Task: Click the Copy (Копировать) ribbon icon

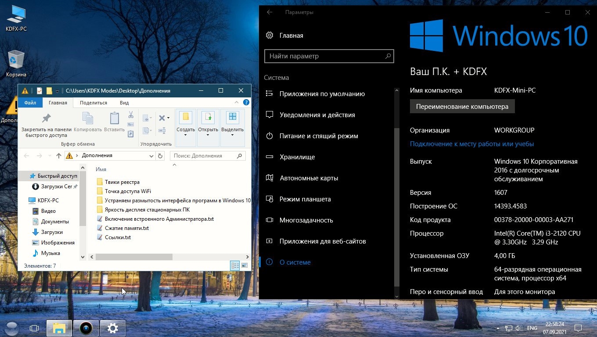Action: point(88,118)
